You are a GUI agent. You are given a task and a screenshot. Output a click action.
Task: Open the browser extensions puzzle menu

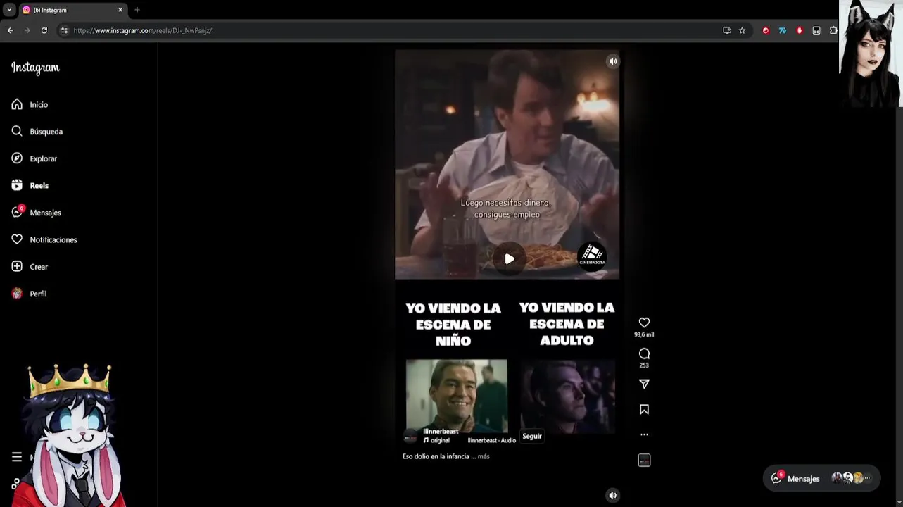833,30
